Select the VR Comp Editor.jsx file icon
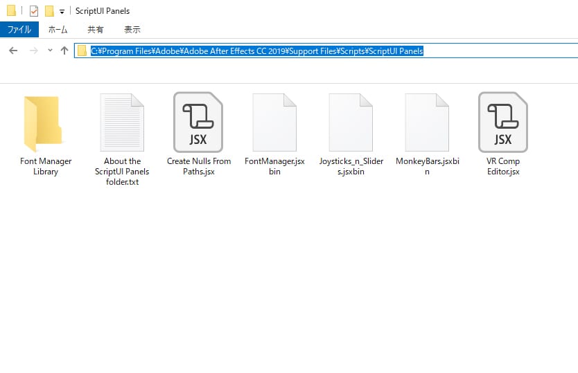 coord(502,122)
